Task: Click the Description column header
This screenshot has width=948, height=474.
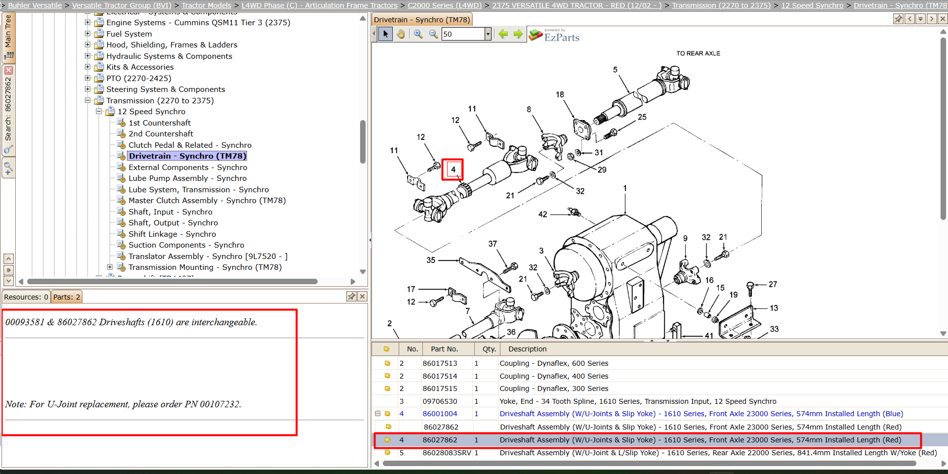Action: [x=528, y=349]
